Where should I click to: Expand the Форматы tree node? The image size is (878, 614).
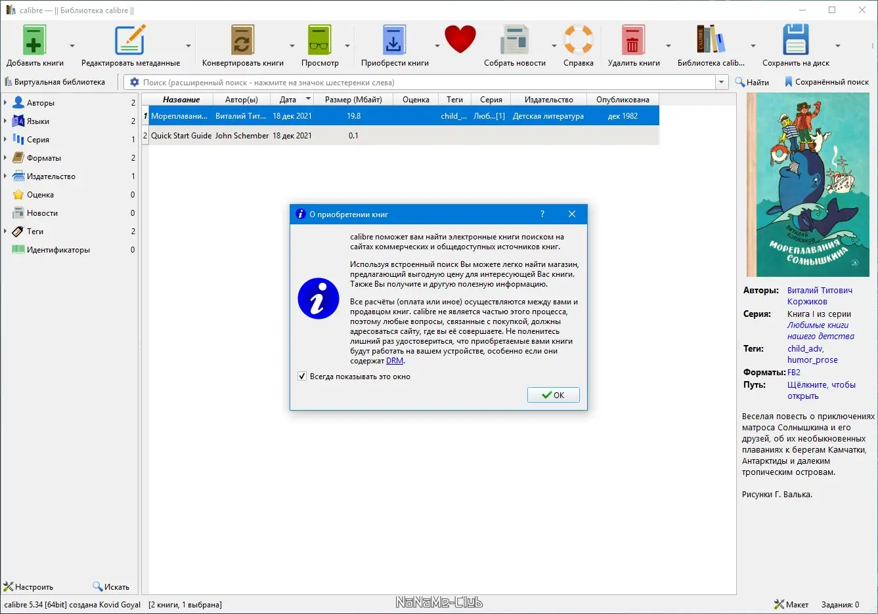pos(5,158)
